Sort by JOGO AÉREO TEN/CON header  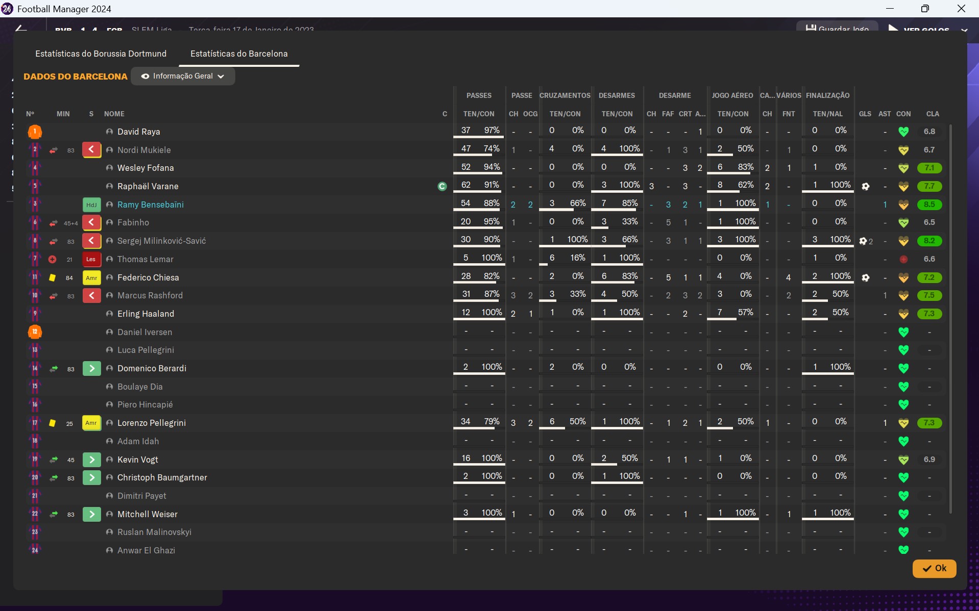click(733, 114)
